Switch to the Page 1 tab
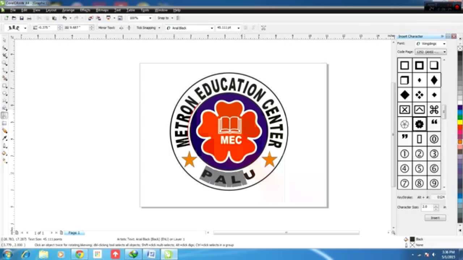 (74, 233)
